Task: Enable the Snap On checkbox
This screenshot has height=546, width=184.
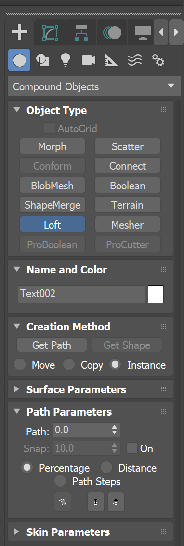Action: click(x=132, y=448)
